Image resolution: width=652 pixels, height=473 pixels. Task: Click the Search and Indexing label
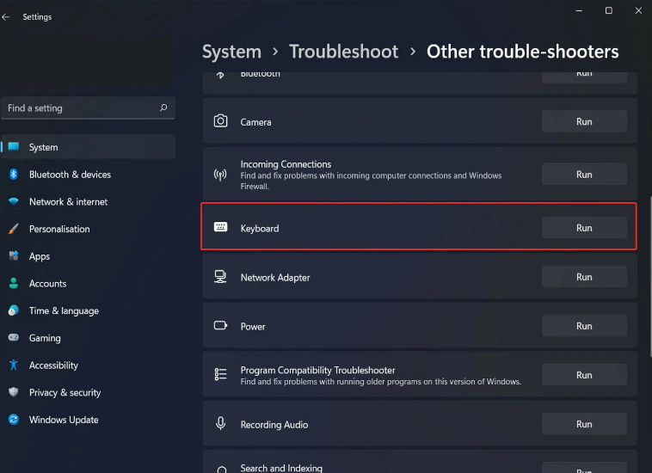point(281,468)
